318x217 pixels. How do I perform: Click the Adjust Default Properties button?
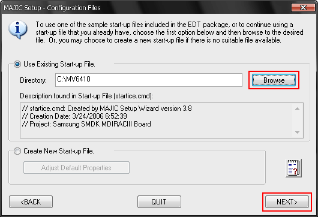click(76, 168)
